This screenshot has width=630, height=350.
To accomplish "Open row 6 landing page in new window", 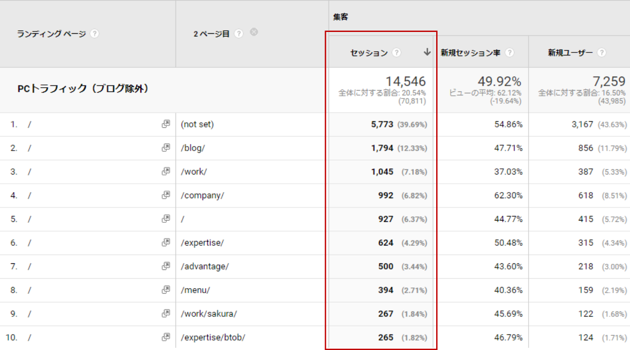I will pyautogui.click(x=166, y=242).
